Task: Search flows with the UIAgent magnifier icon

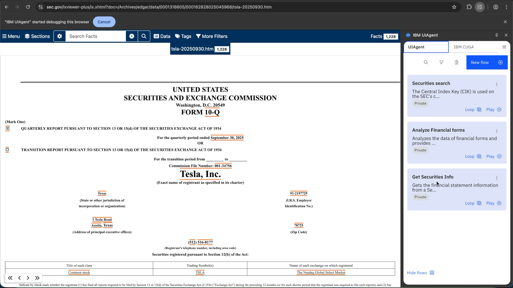Action: tap(426, 62)
